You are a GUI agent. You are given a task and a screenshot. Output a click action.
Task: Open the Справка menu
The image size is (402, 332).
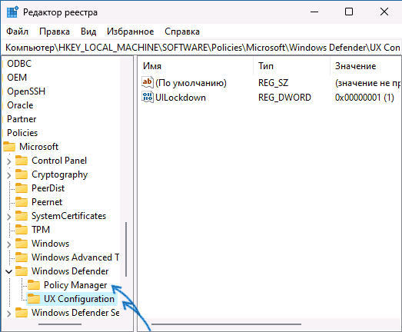[x=182, y=32]
